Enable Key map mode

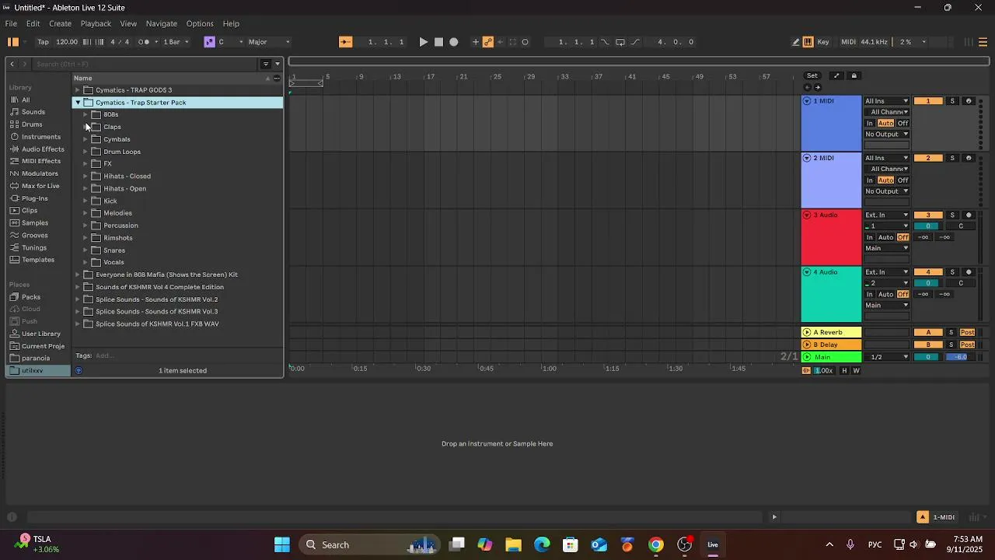(x=823, y=42)
